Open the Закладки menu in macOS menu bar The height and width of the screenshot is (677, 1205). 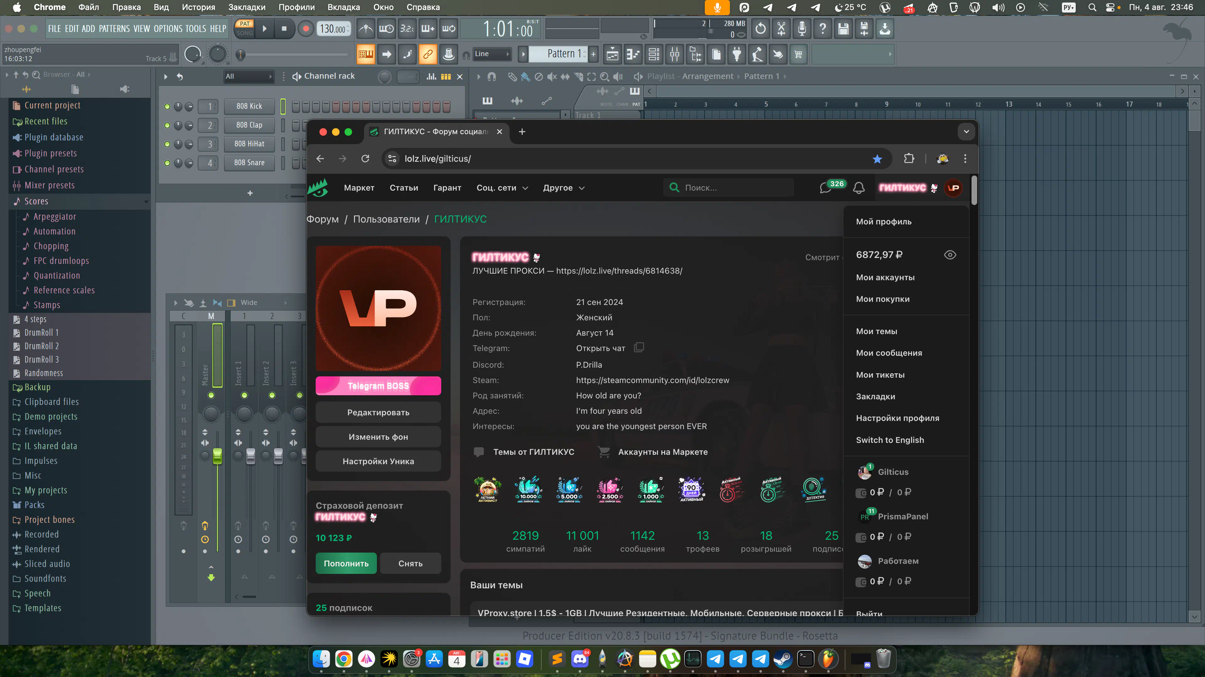[247, 7]
